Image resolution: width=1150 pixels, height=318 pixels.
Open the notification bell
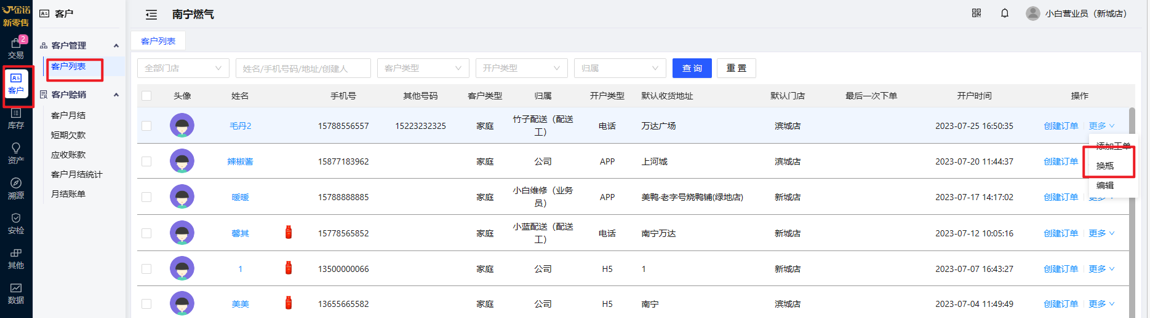[1005, 13]
